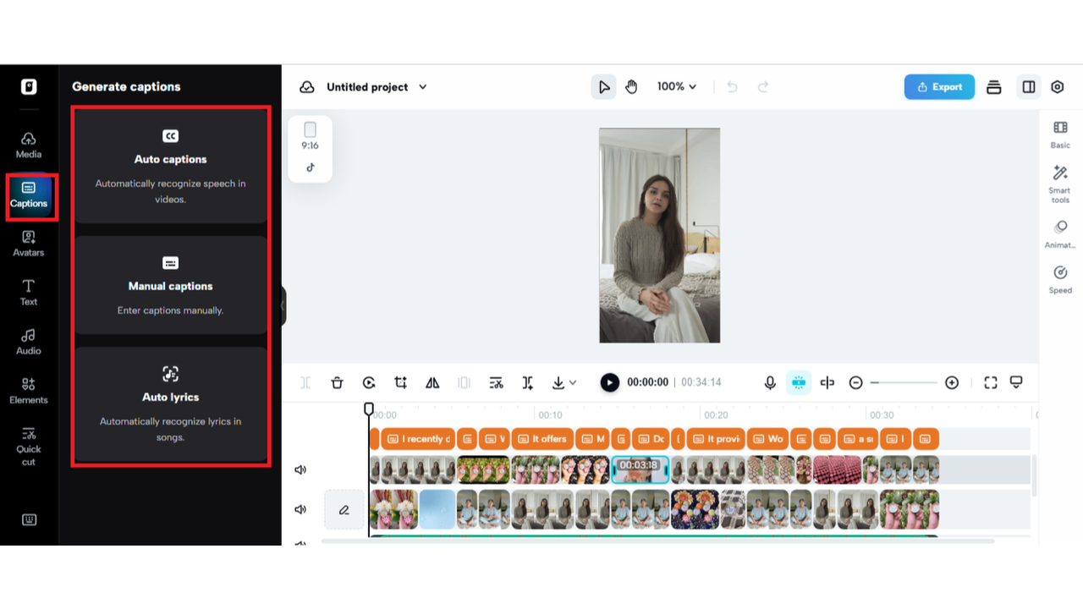
Task: Click the CapCut logo in the sidebar
Action: (29, 86)
